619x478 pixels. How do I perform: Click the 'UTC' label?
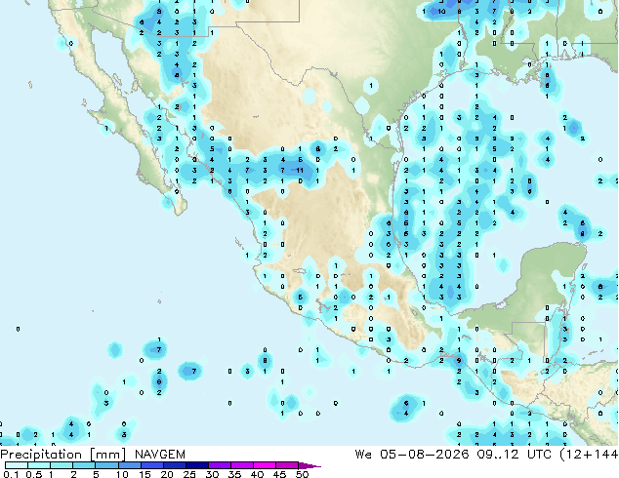539,455
